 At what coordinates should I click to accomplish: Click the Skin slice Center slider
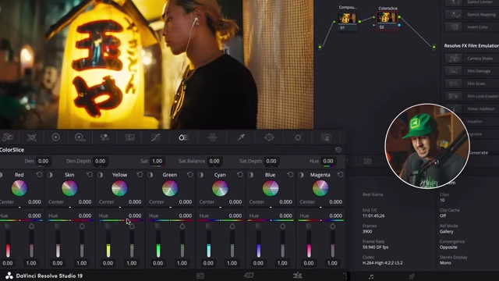70,207
